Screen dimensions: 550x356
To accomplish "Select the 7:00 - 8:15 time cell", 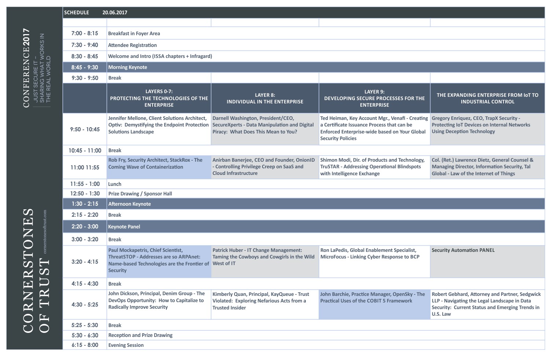I will [x=85, y=33].
